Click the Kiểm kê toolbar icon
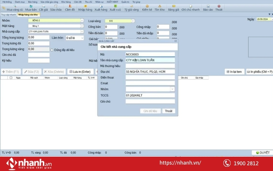Screen dimensions: 273x171 (147, 8)
